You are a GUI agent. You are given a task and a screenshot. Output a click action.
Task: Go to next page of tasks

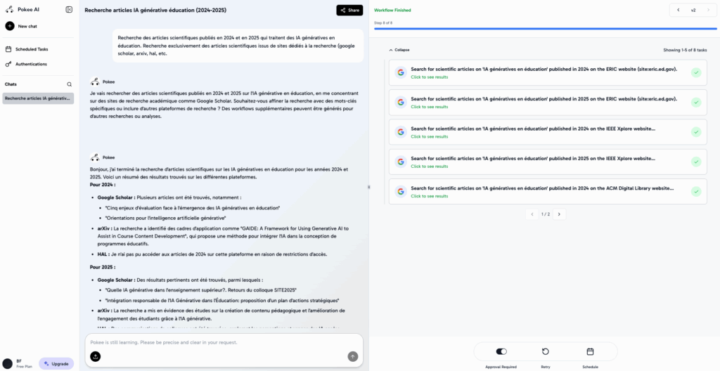(560, 214)
